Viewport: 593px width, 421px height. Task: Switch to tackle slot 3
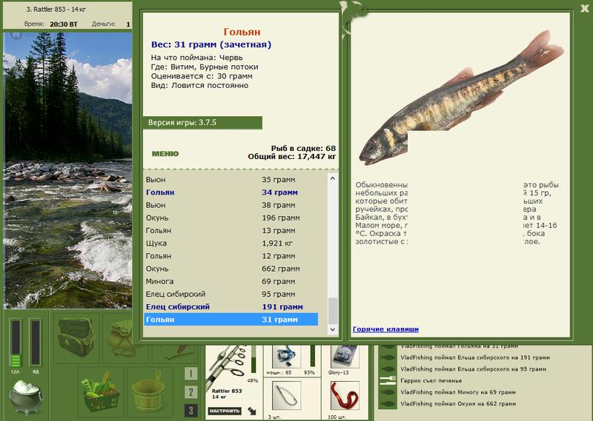tap(191, 411)
